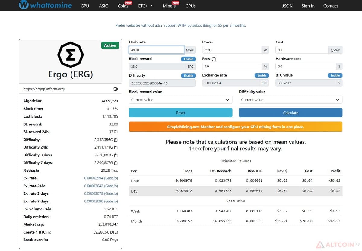The width and height of the screenshot is (362, 251).
Task: Focus the Power input field
Action: tap(232, 50)
